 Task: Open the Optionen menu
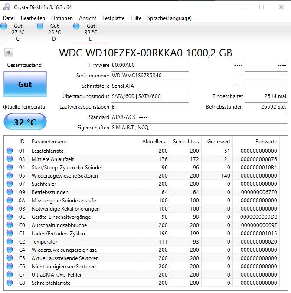(62, 18)
